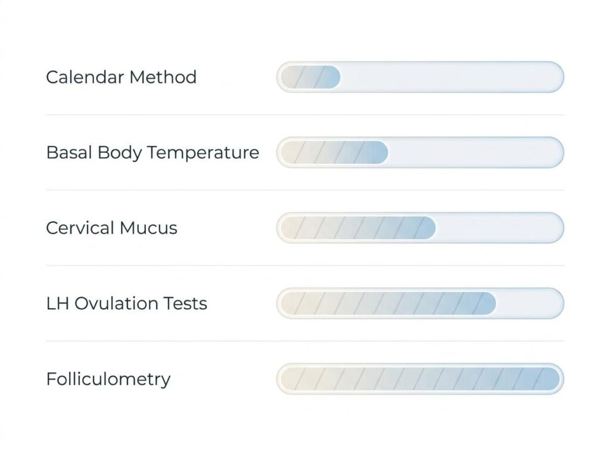The image size is (610, 455).
Task: Click the filled portion of Basal Body Temperature bar
Action: [334, 152]
